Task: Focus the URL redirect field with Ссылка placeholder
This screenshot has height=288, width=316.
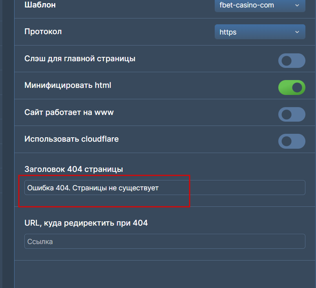Action: 164,241
